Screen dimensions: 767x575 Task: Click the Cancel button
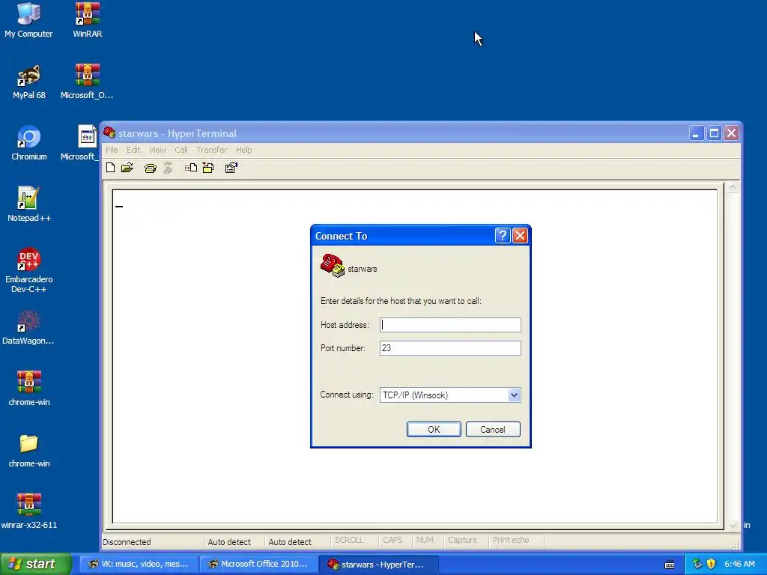[x=493, y=429]
